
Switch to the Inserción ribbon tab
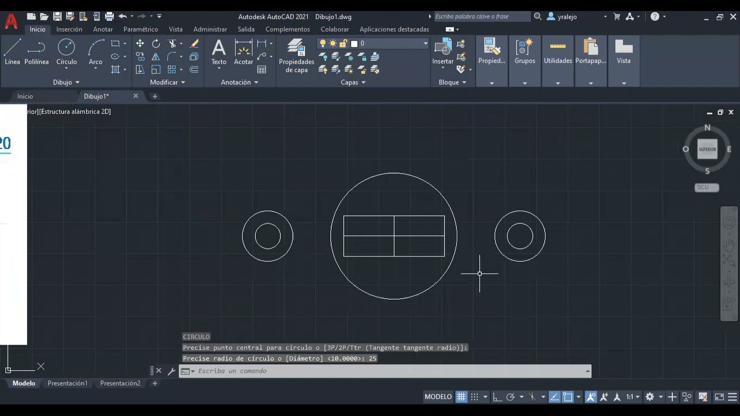[x=69, y=29]
